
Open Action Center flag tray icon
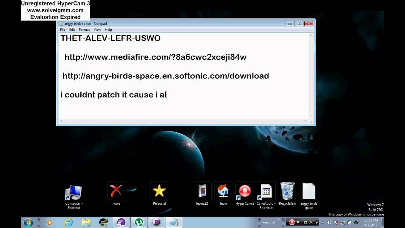pyautogui.click(x=336, y=223)
